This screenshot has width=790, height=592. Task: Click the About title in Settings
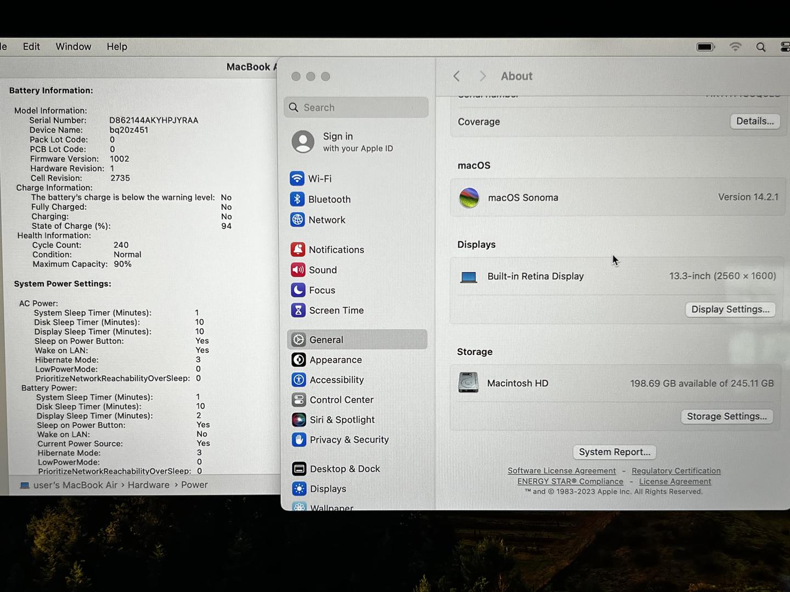point(516,76)
